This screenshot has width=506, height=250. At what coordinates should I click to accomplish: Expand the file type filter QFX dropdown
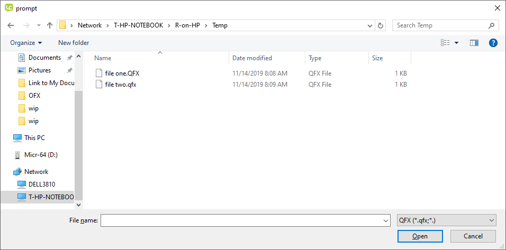[x=492, y=220]
